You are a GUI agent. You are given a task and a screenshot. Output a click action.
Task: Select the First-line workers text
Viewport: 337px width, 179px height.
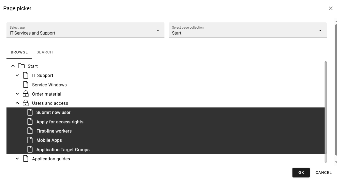point(54,131)
